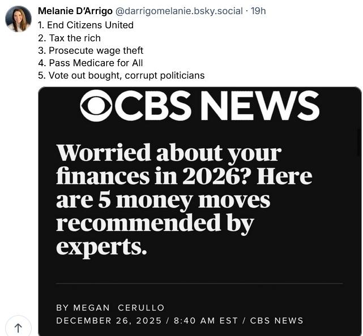Select the 'Prosecute wage theft' line
Viewport: 363px width, 336px height.
[91, 50]
